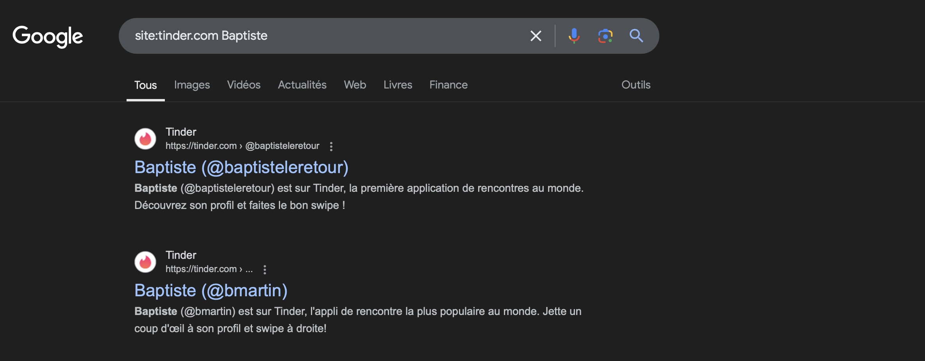The width and height of the screenshot is (925, 361).
Task: Click the 'https://tinder.com › ...' URL of second result
Action: [x=209, y=269]
